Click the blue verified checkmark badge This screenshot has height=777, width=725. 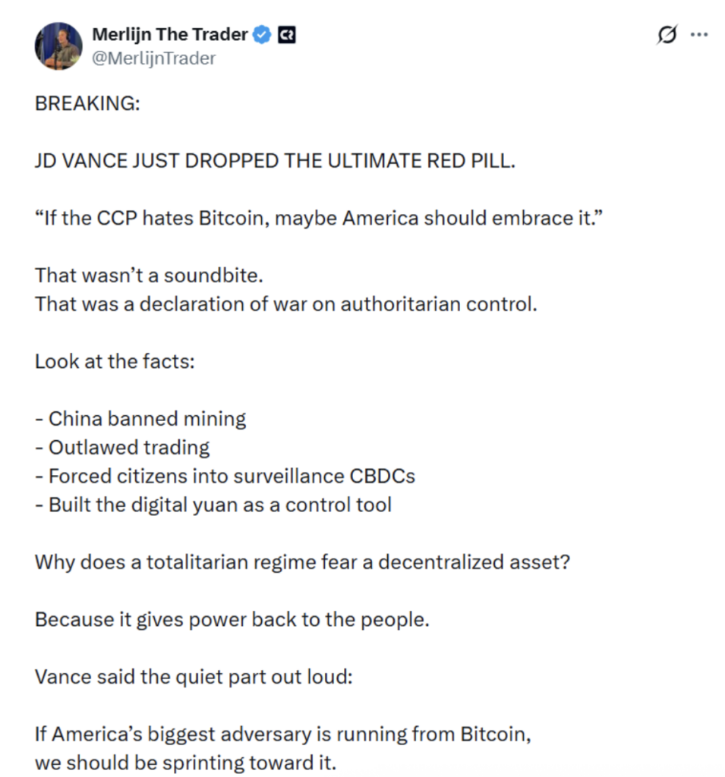(x=262, y=33)
